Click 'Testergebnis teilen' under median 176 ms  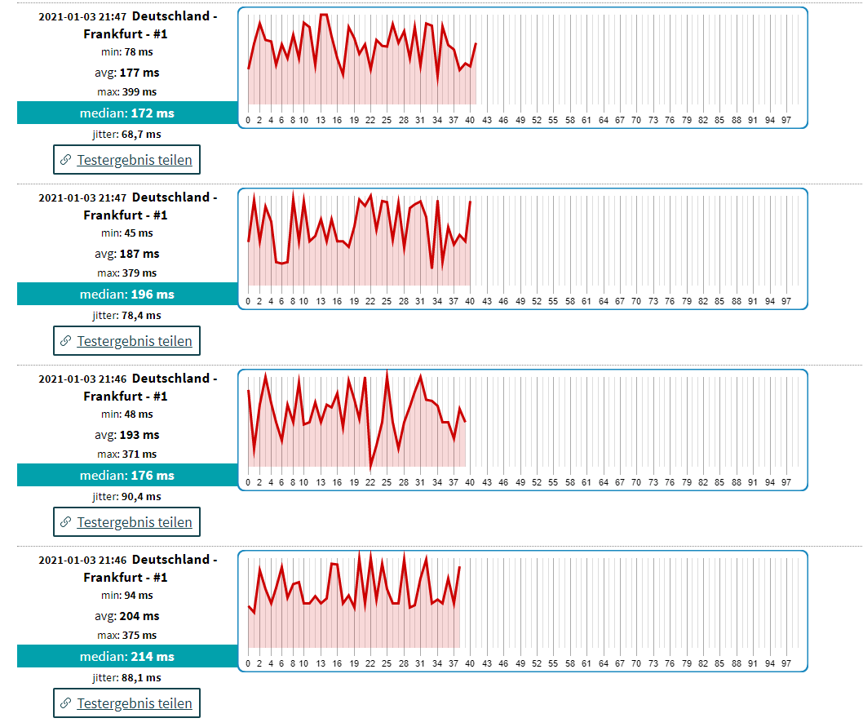[126, 522]
